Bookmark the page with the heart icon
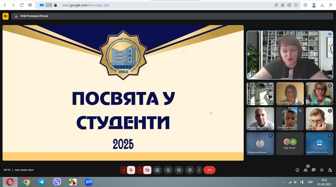336x187 pixels. [296, 5]
